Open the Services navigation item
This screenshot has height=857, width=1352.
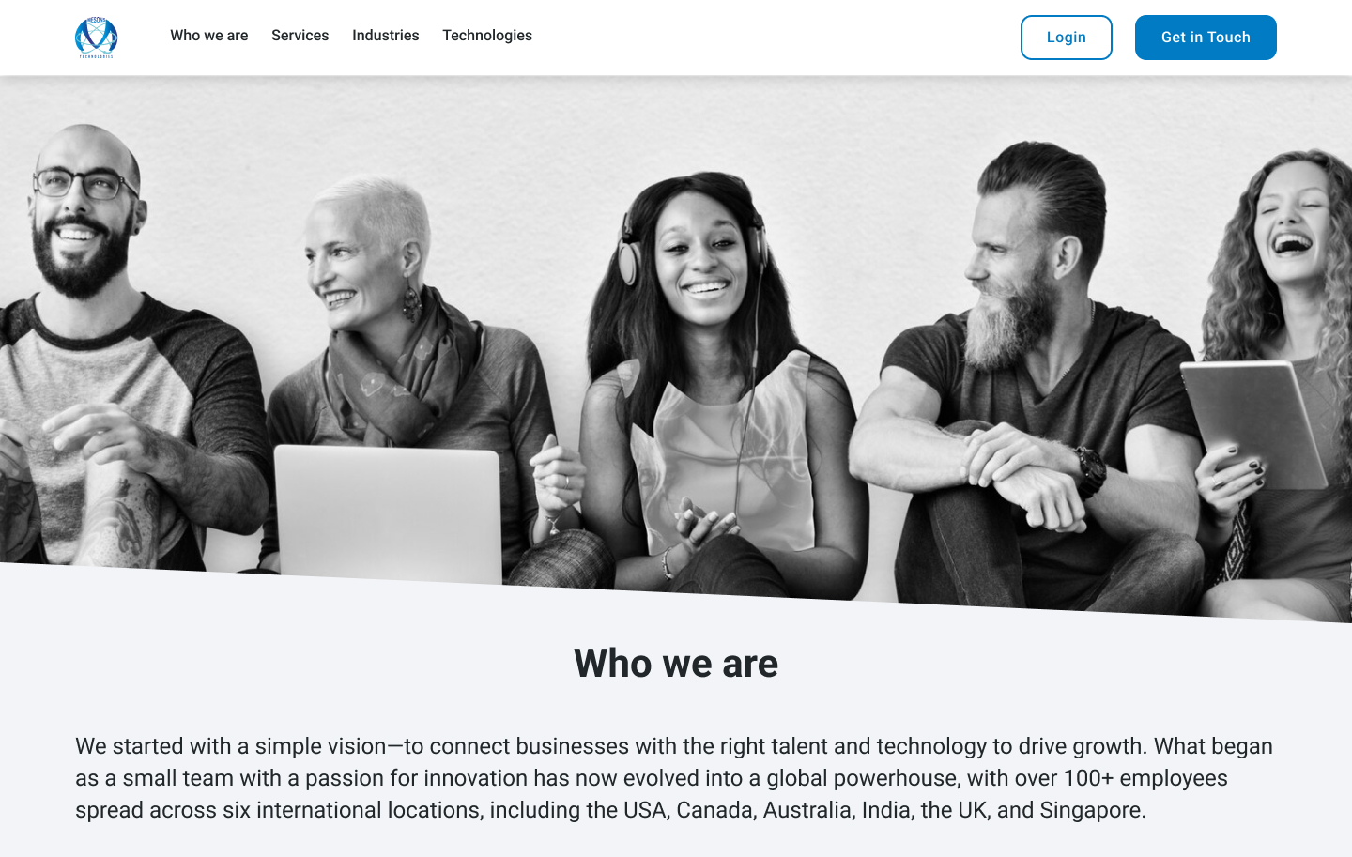click(x=300, y=36)
